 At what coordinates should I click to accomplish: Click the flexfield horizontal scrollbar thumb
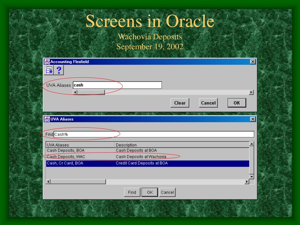pos(91,92)
